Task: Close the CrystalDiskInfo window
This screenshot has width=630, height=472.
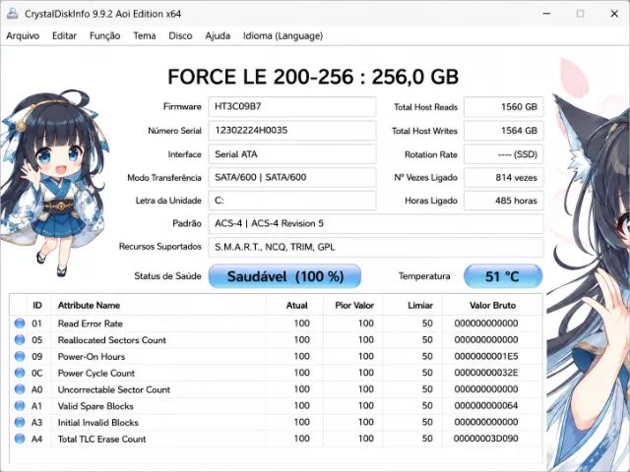Action: pos(614,14)
